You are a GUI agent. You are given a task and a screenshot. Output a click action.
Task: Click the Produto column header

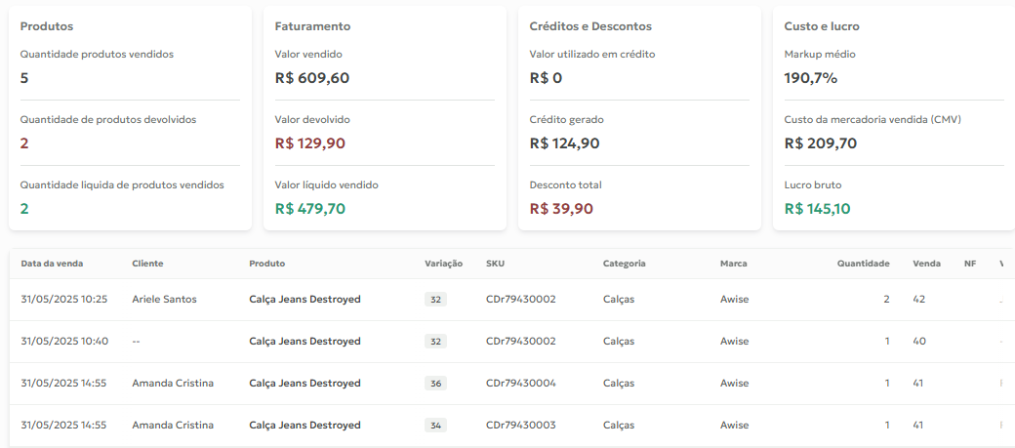point(267,264)
